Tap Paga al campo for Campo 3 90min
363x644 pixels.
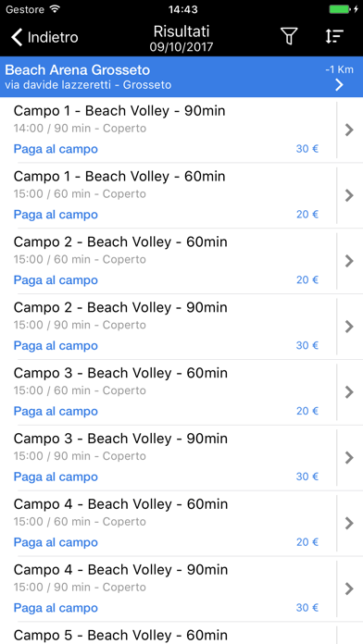pyautogui.click(x=56, y=477)
